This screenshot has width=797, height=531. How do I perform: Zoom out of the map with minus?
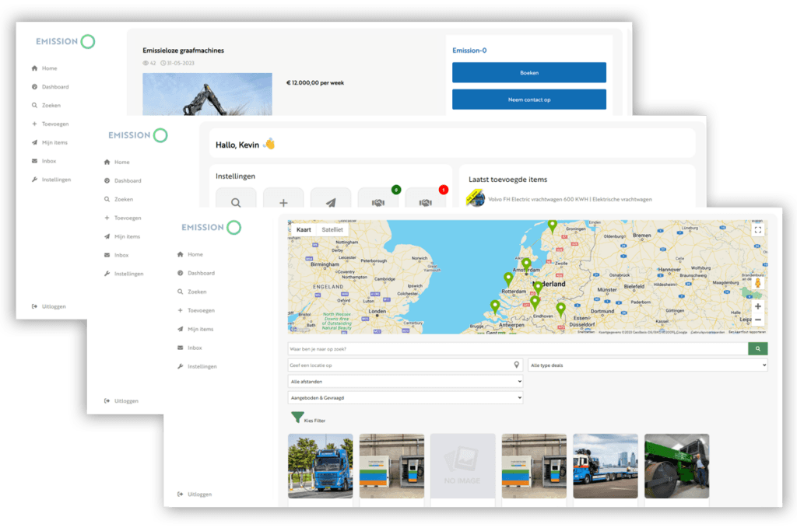pos(758,320)
